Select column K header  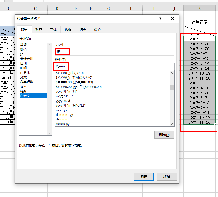(x=199, y=9)
